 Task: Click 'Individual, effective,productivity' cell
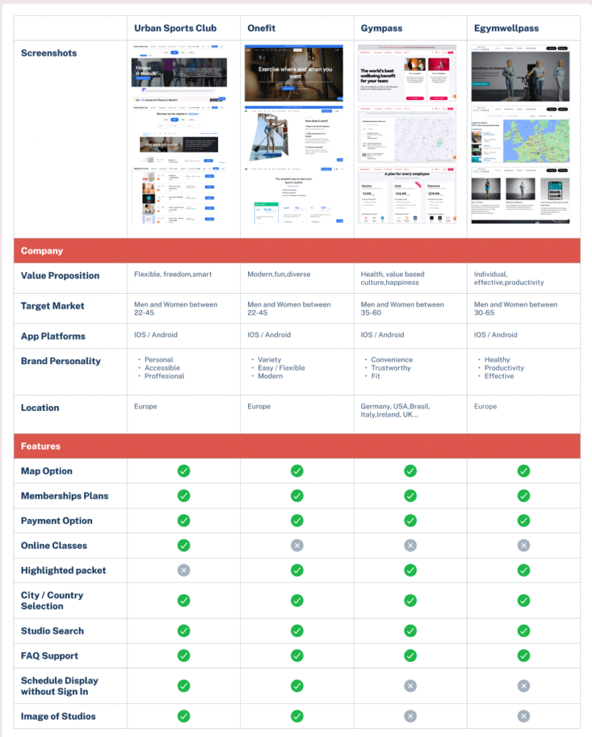509,279
